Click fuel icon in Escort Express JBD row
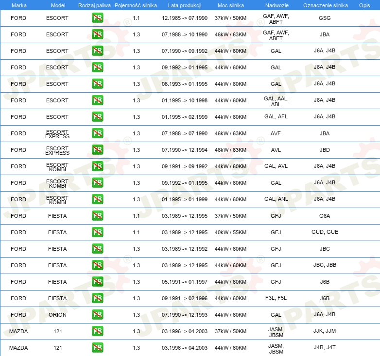 (x=97, y=150)
